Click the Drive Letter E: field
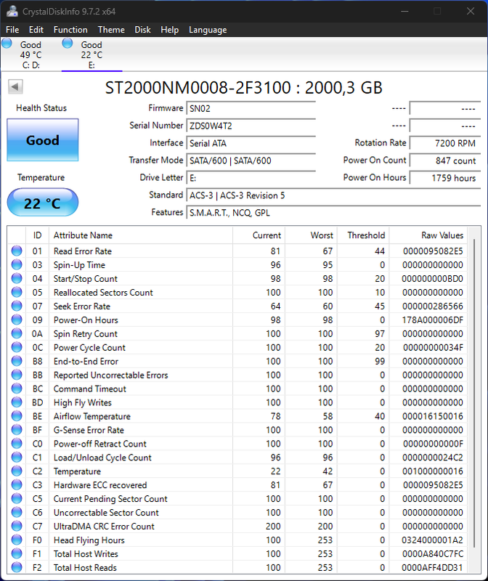 click(x=251, y=178)
